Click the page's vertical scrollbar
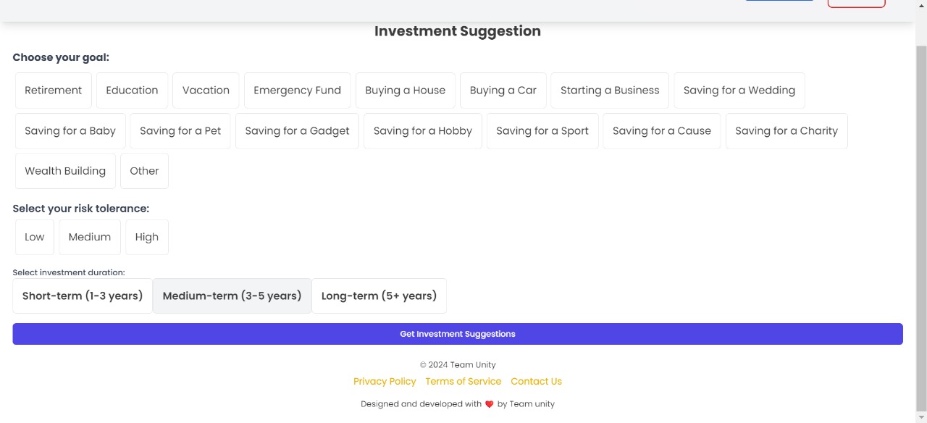The height and width of the screenshot is (423, 927). tap(921, 217)
